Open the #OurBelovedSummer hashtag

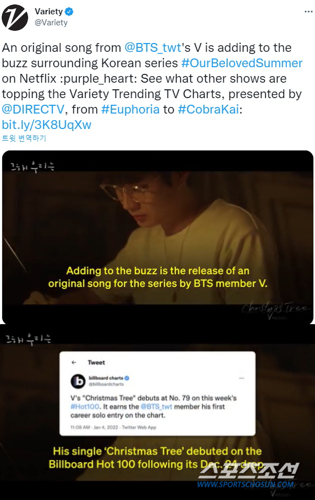coord(242,63)
